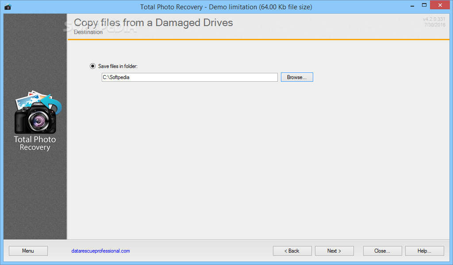453x265 pixels.
Task: Proceed with the Next button
Action: point(334,251)
